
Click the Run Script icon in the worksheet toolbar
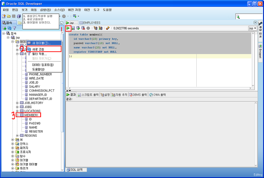(73, 28)
